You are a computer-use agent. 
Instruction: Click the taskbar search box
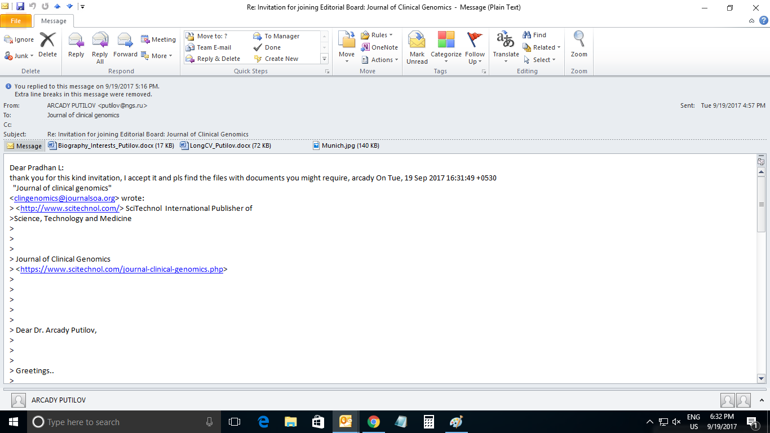click(124, 422)
